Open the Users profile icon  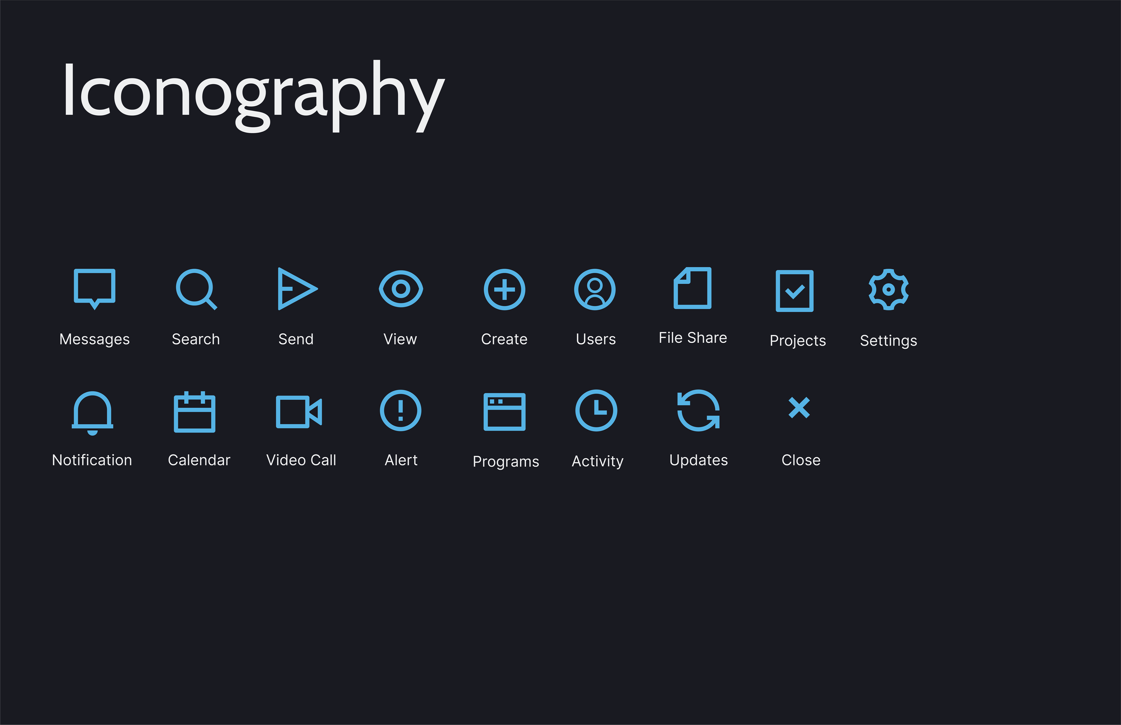coord(595,289)
